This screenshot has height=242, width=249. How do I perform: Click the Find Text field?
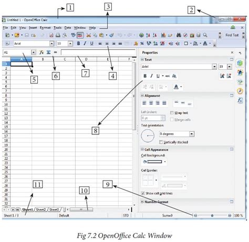[232, 35]
